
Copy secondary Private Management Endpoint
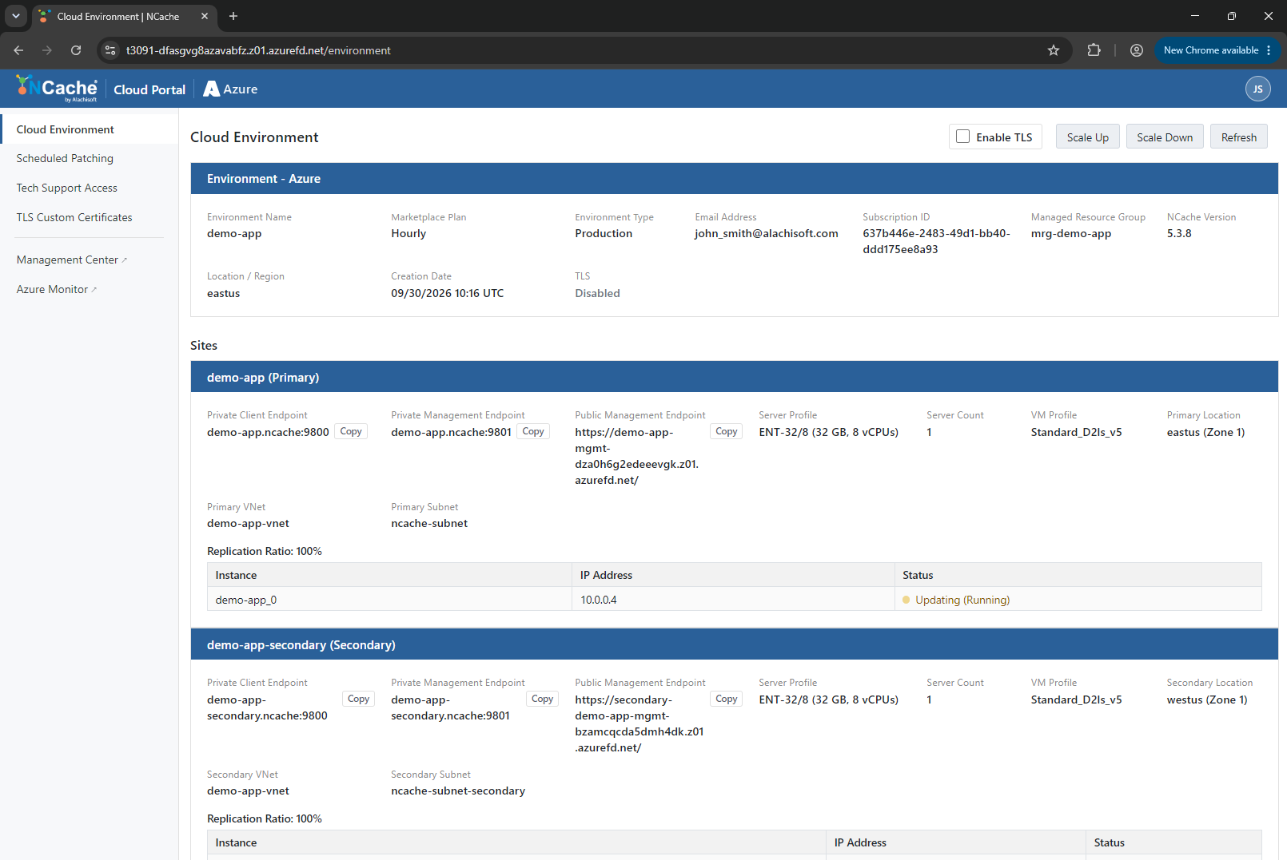click(x=542, y=699)
